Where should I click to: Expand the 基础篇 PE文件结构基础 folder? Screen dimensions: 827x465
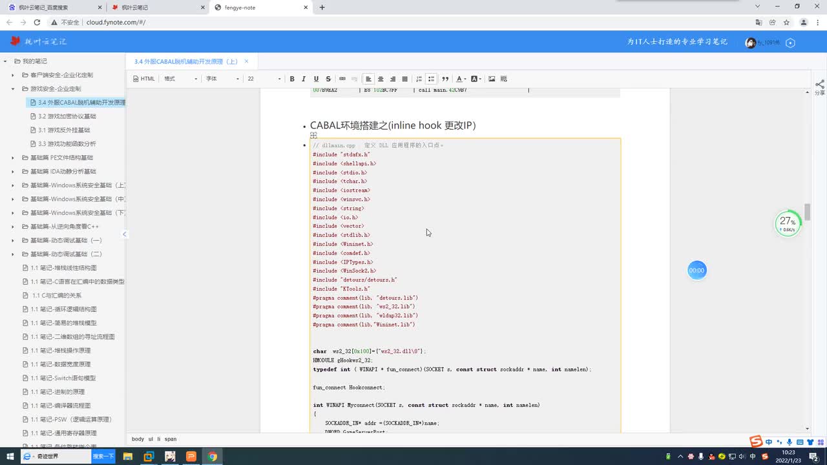click(x=14, y=158)
